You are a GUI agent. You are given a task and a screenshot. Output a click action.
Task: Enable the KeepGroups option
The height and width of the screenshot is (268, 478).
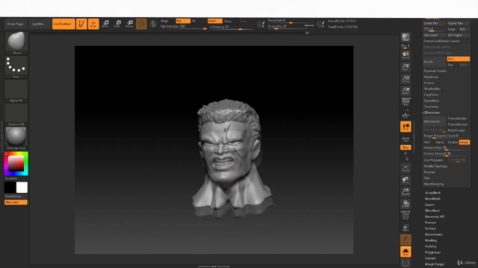pyautogui.click(x=457, y=130)
